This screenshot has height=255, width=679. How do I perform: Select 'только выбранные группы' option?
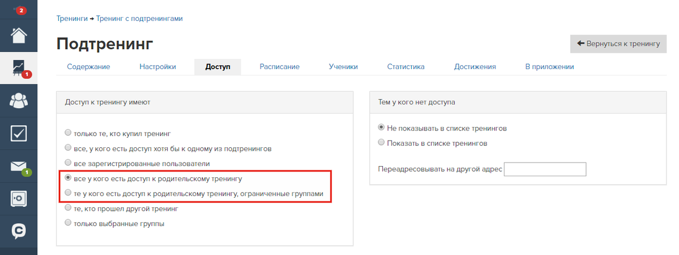67,223
